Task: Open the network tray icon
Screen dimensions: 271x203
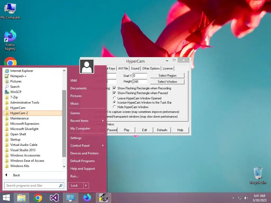Action: tap(240, 198)
